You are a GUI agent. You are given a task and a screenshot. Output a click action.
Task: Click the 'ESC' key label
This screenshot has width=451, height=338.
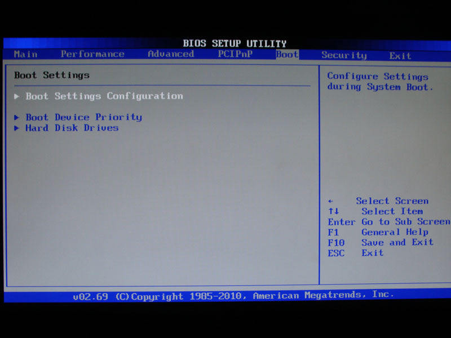(x=336, y=253)
